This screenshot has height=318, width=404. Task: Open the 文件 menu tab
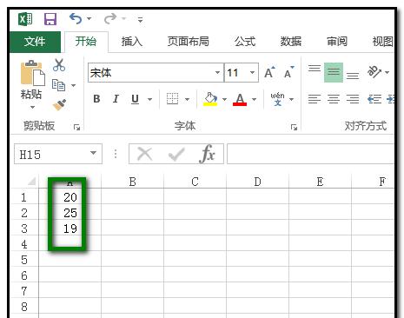tap(35, 42)
